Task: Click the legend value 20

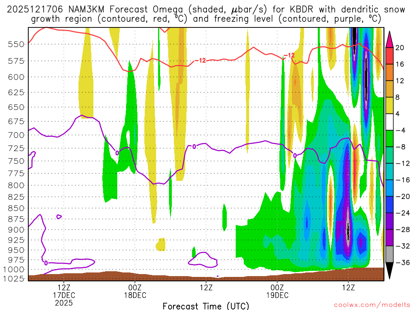Action: [x=400, y=48]
